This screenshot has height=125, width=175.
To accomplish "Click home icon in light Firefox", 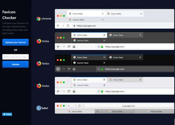I will click(74, 91).
